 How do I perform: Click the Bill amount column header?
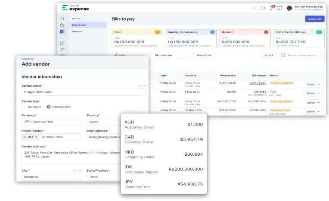point(259,75)
